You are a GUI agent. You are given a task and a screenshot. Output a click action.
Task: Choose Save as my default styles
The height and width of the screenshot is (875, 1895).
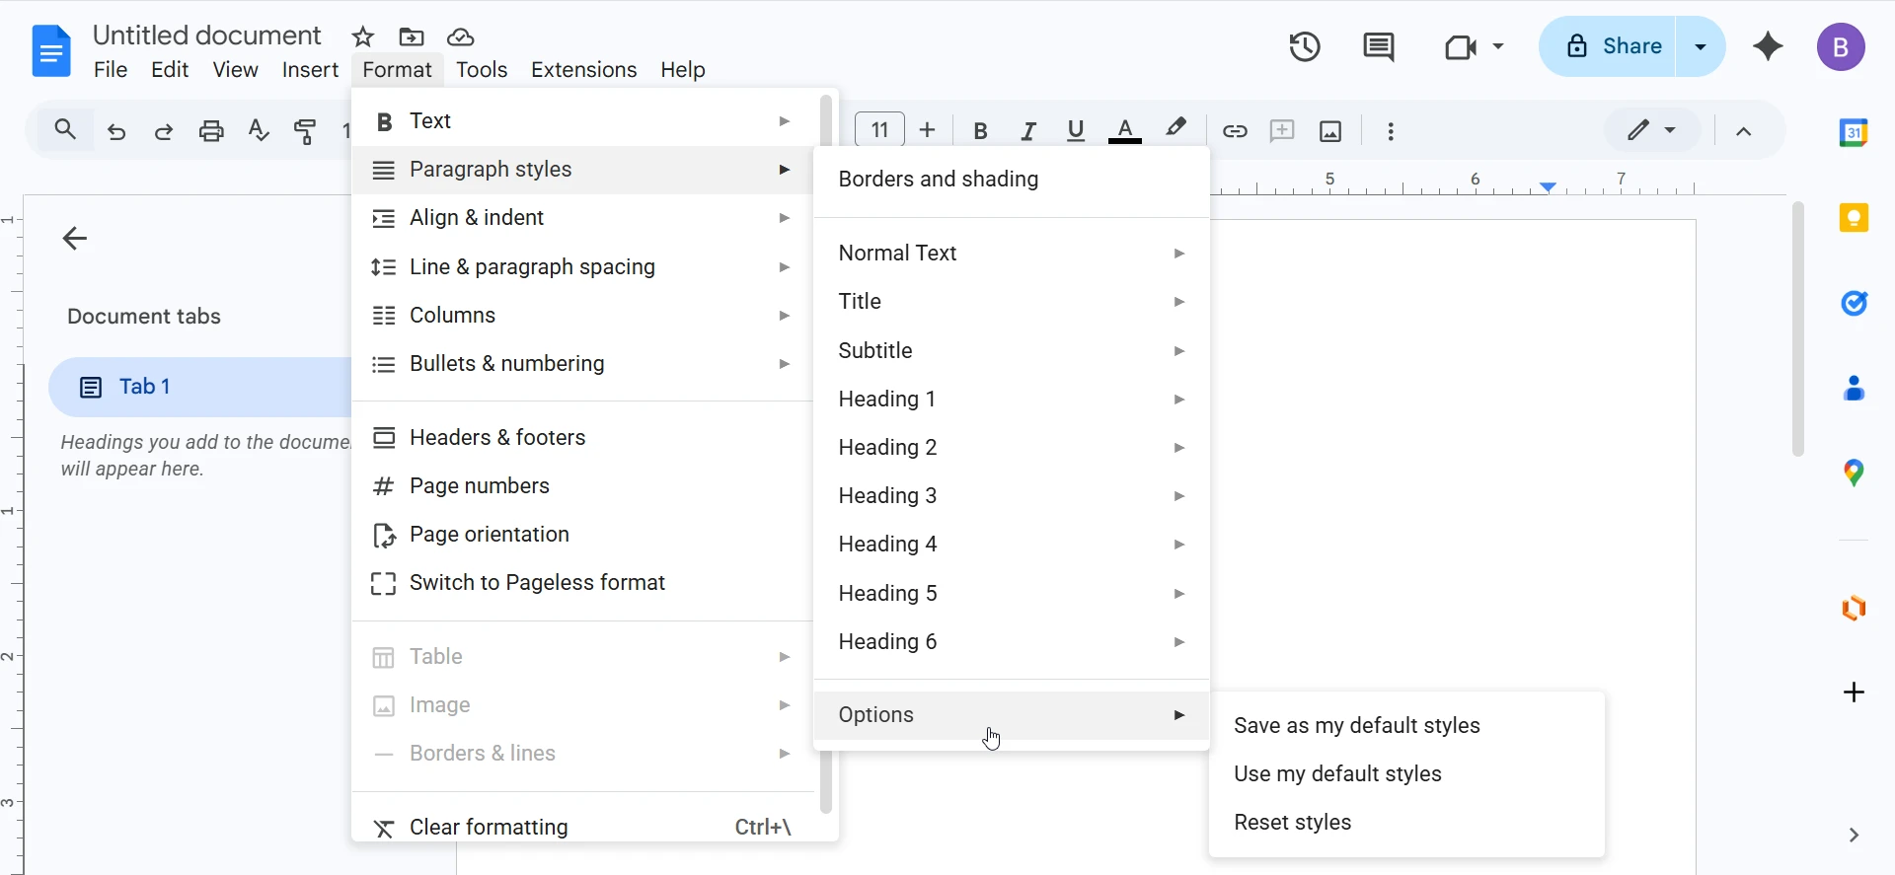pos(1356,726)
